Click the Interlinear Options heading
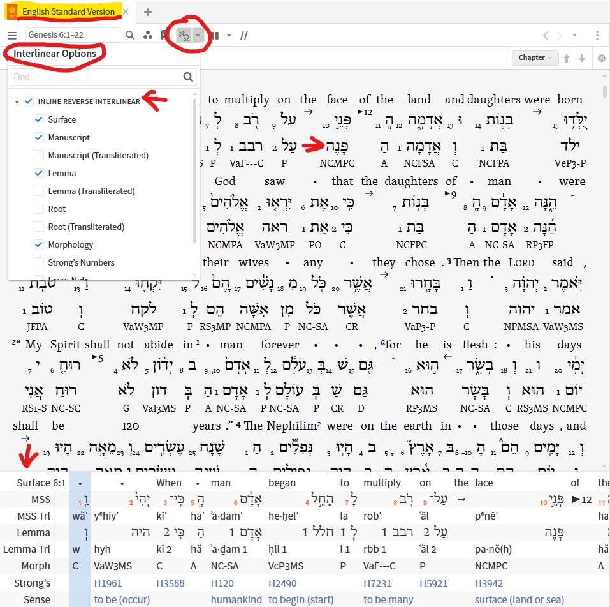Image resolution: width=610 pixels, height=607 pixels. tap(55, 54)
